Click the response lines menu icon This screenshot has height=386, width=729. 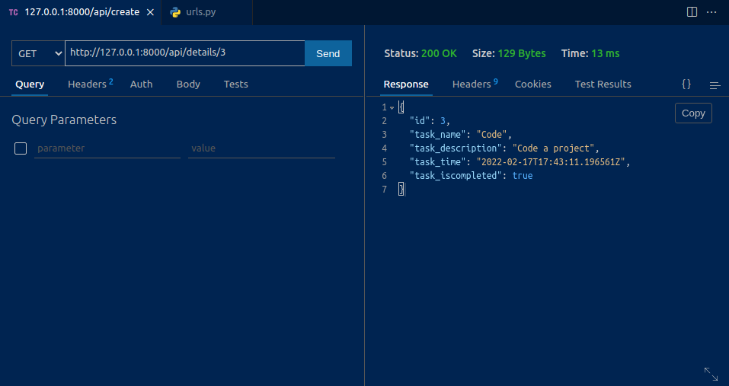715,85
